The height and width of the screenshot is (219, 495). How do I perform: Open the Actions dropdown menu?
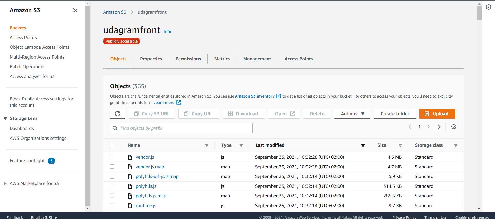click(x=352, y=114)
